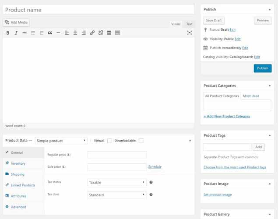Toggle italic formatting in editor toolbar
Viewport: 278px width, 219px height.
click(x=16, y=33)
